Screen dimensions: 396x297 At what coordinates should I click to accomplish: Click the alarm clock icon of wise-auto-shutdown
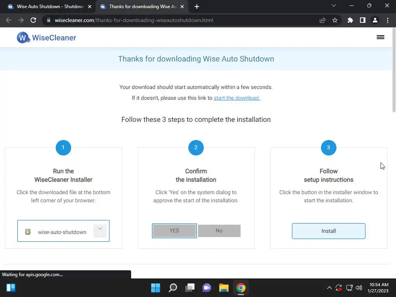(28, 232)
